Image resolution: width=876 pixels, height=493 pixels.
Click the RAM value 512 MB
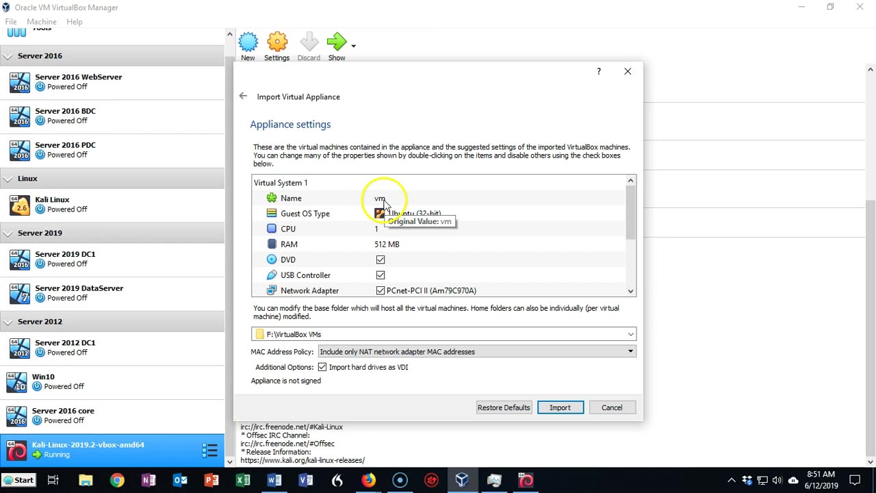click(387, 244)
